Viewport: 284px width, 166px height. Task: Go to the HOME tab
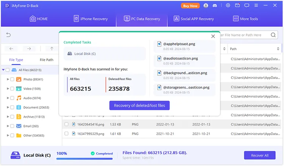coord(39,19)
